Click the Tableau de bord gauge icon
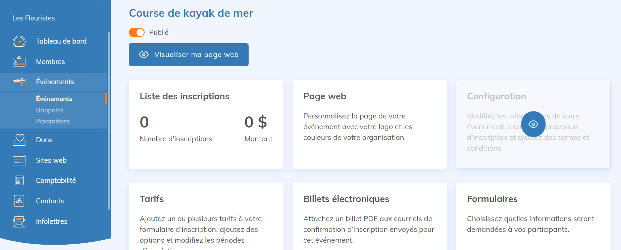The height and width of the screenshot is (250, 621). 19,41
